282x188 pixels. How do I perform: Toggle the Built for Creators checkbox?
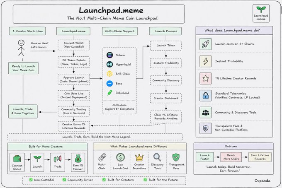pos(104,180)
